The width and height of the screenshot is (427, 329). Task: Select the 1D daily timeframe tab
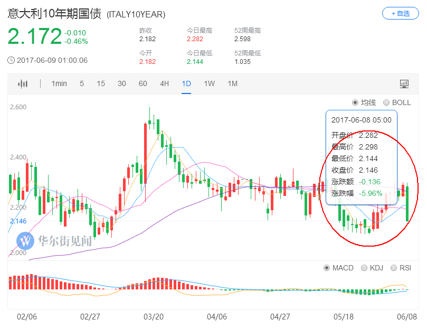pyautogui.click(x=186, y=83)
